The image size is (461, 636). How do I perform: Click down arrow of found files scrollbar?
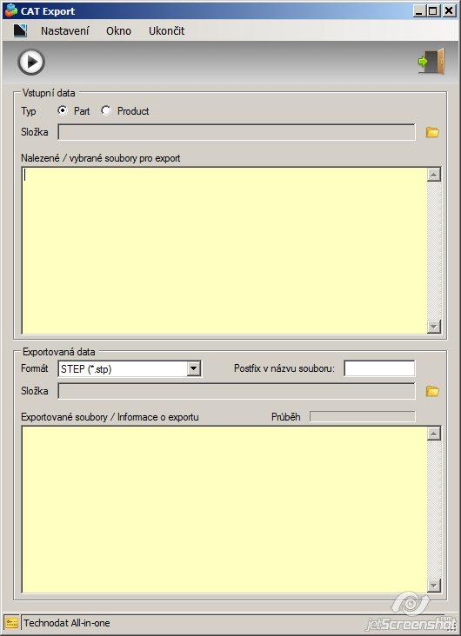pyautogui.click(x=434, y=326)
